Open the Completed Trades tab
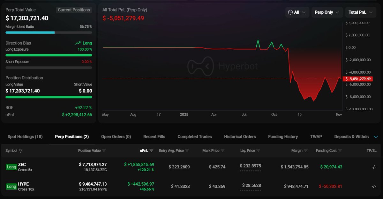The width and height of the screenshot is (383, 199). click(195, 136)
